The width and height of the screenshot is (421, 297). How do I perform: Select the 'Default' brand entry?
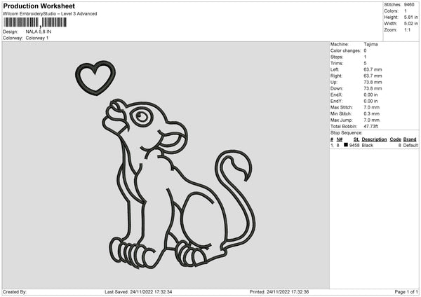tap(410, 145)
